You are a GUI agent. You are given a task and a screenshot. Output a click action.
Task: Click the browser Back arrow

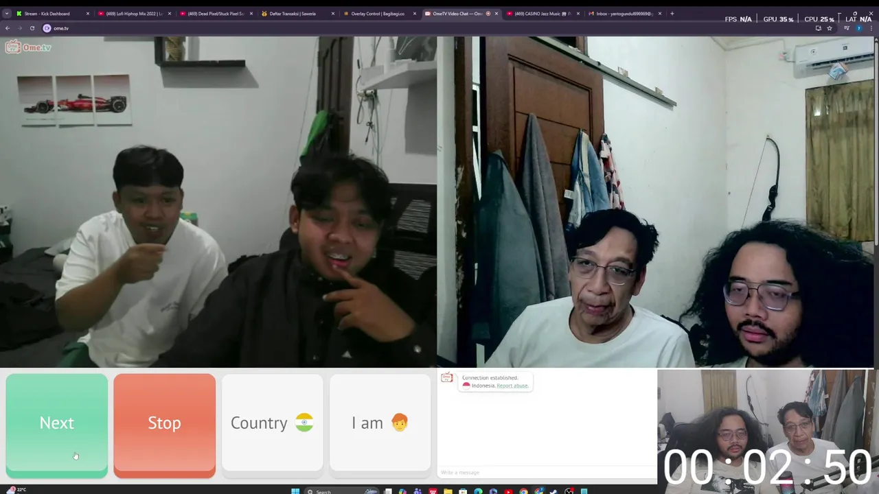click(x=8, y=28)
